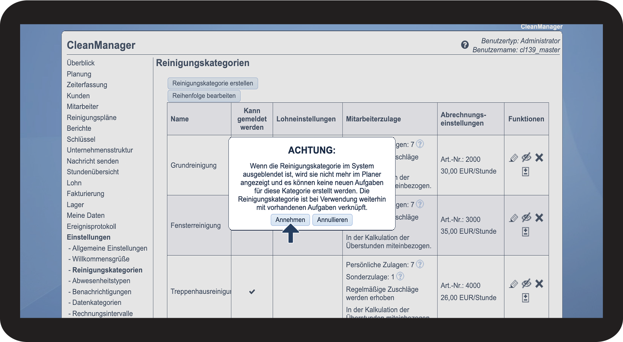This screenshot has height=342, width=623.
Task: Open Berichte in the sidebar
Action: point(79,129)
